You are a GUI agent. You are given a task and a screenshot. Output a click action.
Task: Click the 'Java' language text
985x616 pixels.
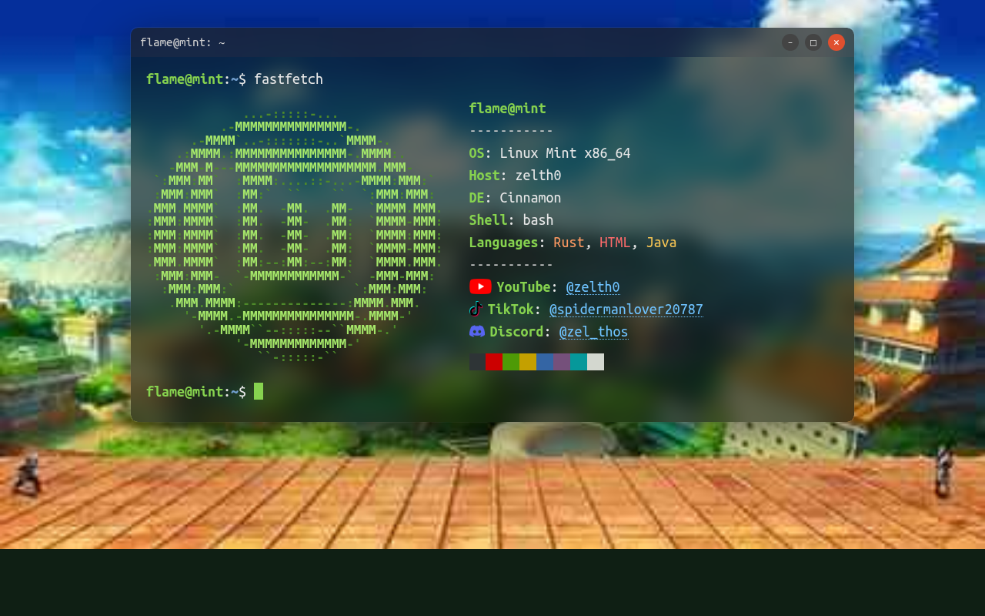tap(661, 243)
